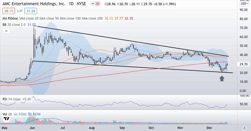Click the 70.00 price axis label
The width and height of the screenshot is (251, 131).
[x=243, y=28]
